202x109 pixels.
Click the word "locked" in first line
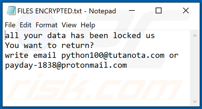pyautogui.click(x=127, y=35)
